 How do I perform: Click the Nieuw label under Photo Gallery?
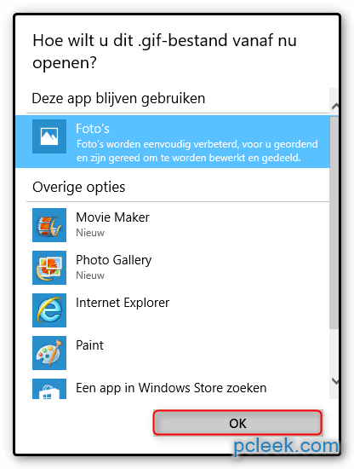[x=90, y=275]
